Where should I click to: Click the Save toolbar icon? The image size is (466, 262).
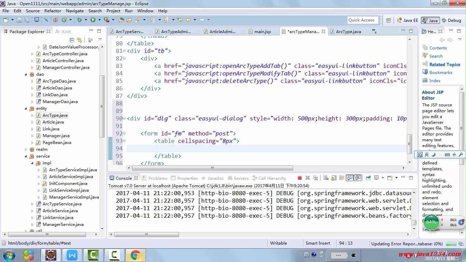click(19, 20)
